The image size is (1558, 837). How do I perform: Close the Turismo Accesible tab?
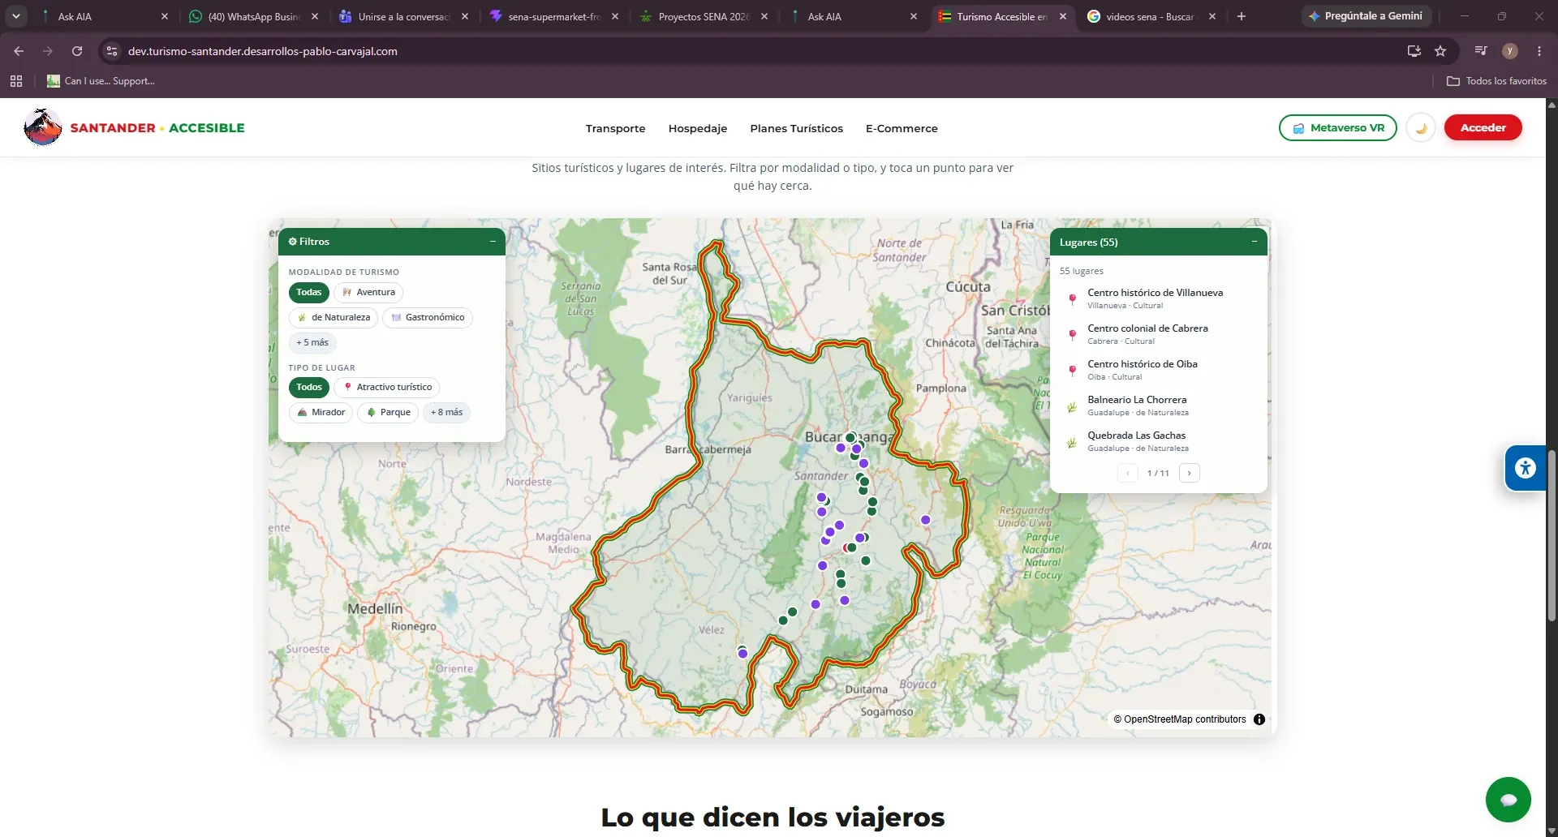click(1063, 16)
